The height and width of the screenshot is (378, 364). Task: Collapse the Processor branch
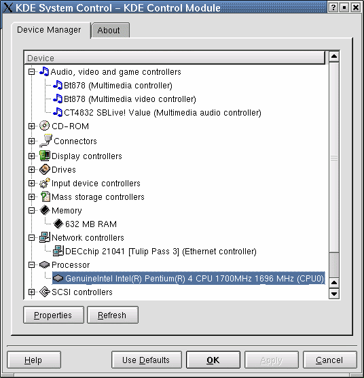31,265
